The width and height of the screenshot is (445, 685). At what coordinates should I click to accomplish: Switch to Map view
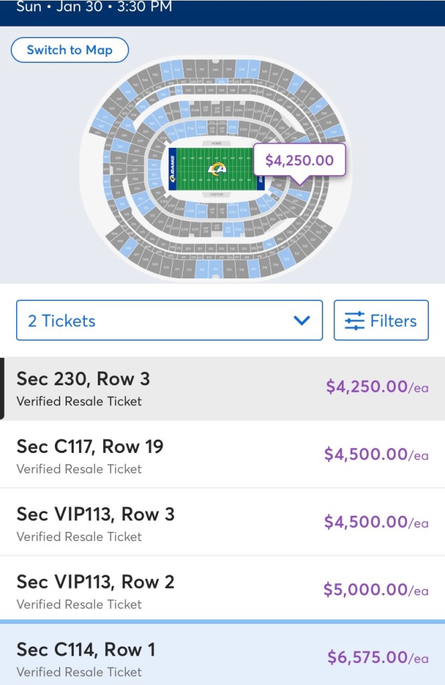point(70,50)
